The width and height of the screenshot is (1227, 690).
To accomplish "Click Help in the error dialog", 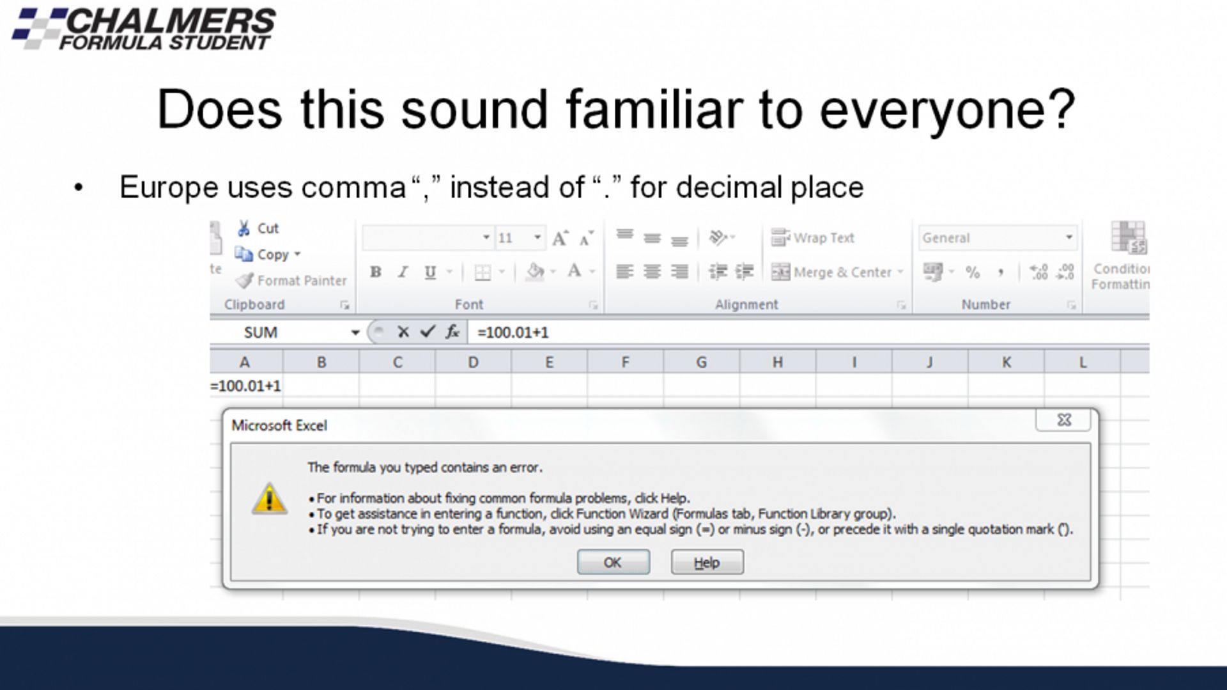I will pos(707,562).
